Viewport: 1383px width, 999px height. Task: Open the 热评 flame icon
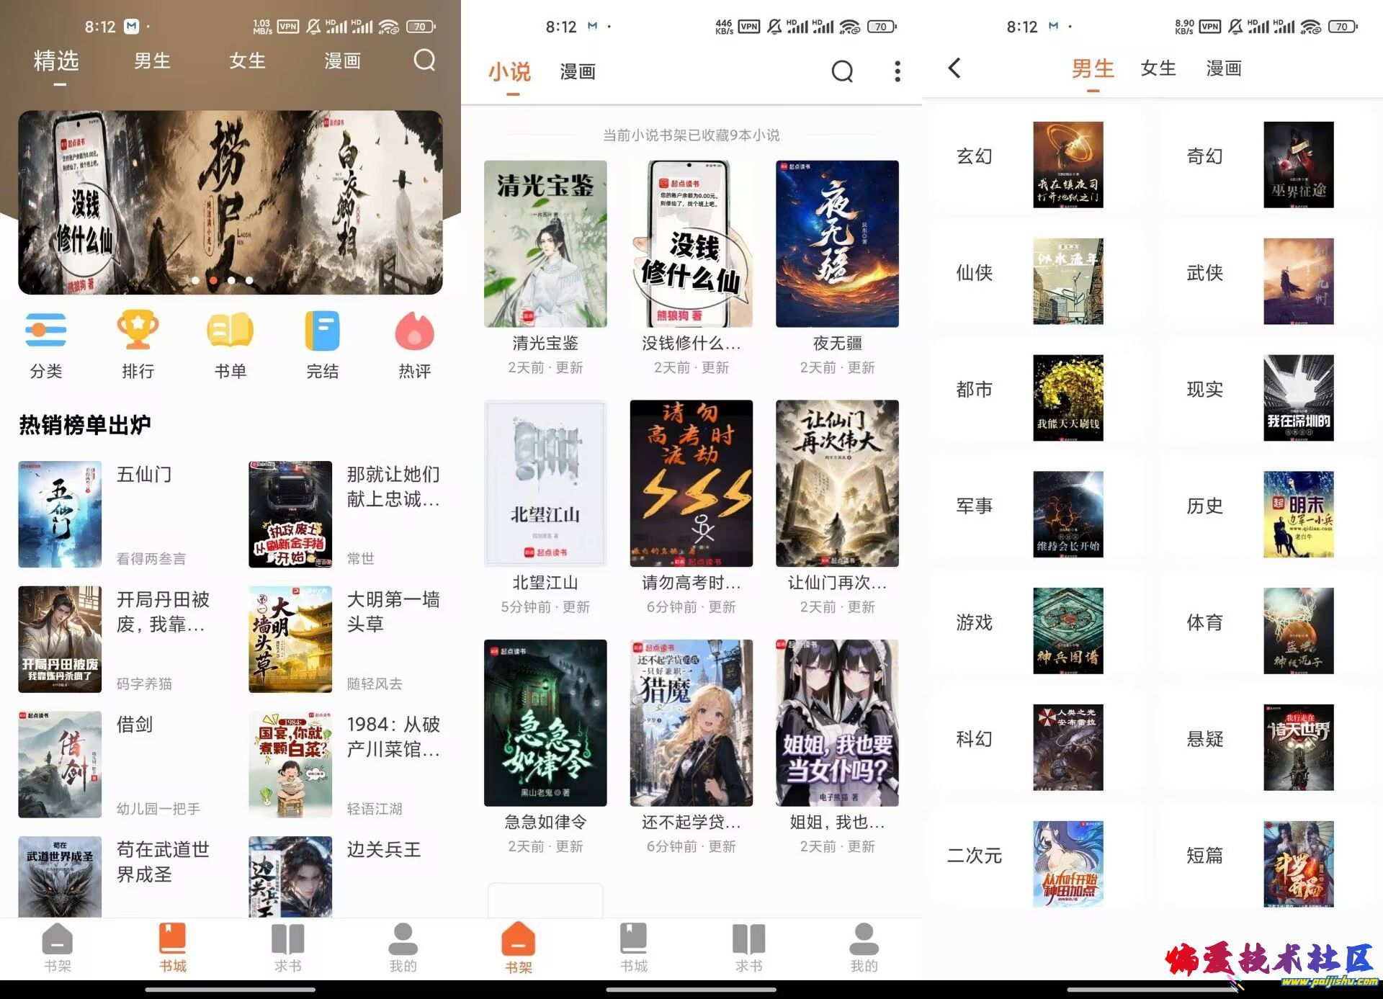pyautogui.click(x=414, y=331)
